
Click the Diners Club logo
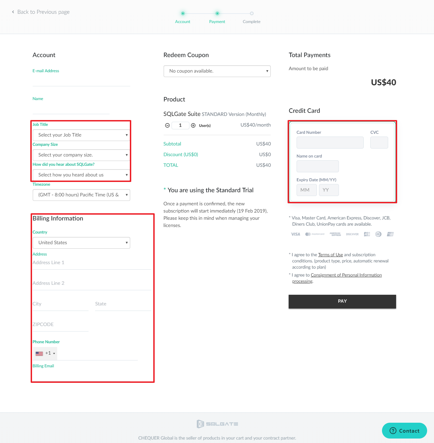[x=378, y=234]
